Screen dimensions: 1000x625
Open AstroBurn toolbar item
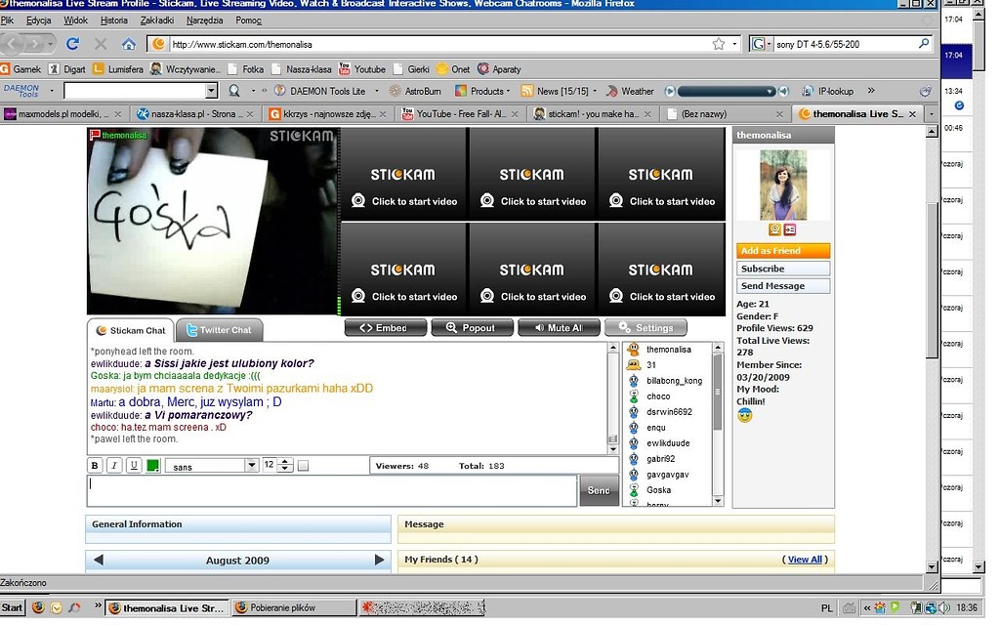[415, 91]
